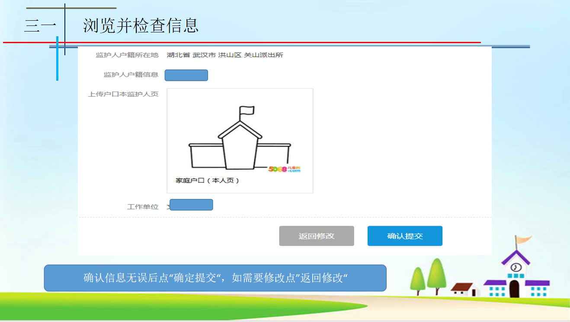Screen dimensions: 570x322
Task: Select the blue box beside 工作单位
Action: 191,205
